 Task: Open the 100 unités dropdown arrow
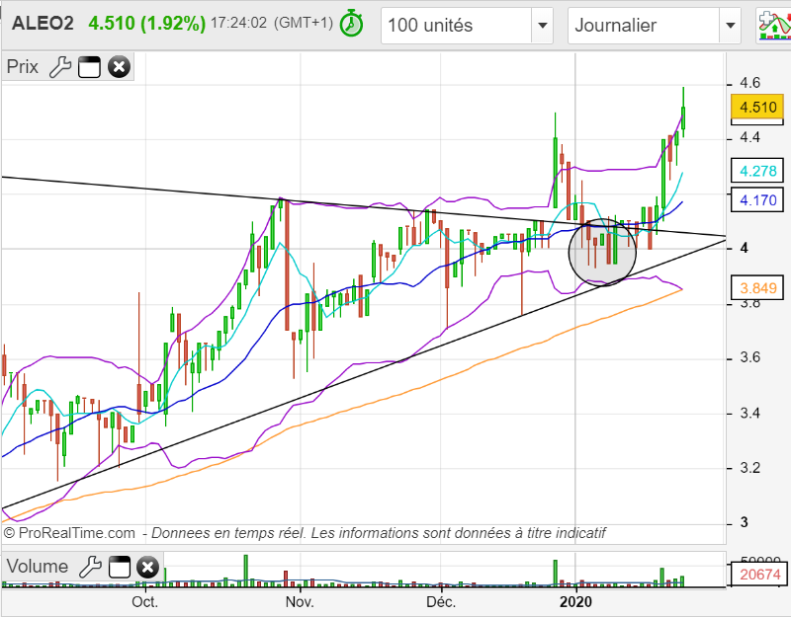click(x=542, y=26)
